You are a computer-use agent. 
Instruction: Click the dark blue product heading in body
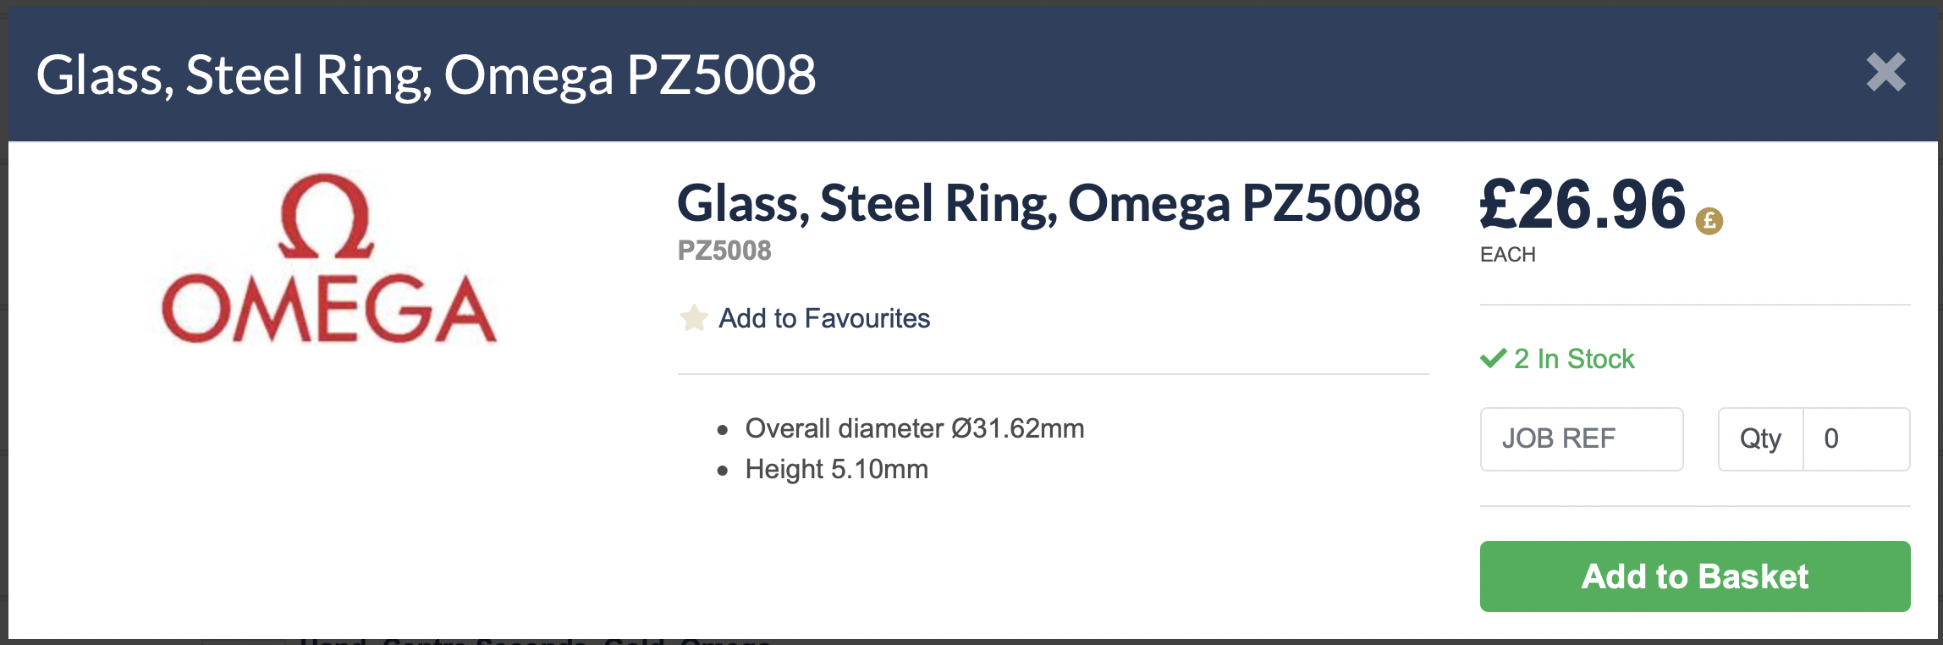(x=1048, y=203)
